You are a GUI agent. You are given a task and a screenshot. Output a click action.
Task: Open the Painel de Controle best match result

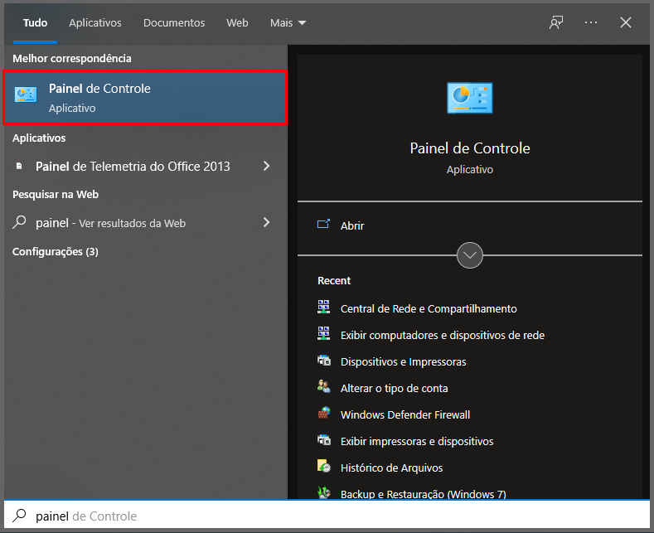coord(145,98)
